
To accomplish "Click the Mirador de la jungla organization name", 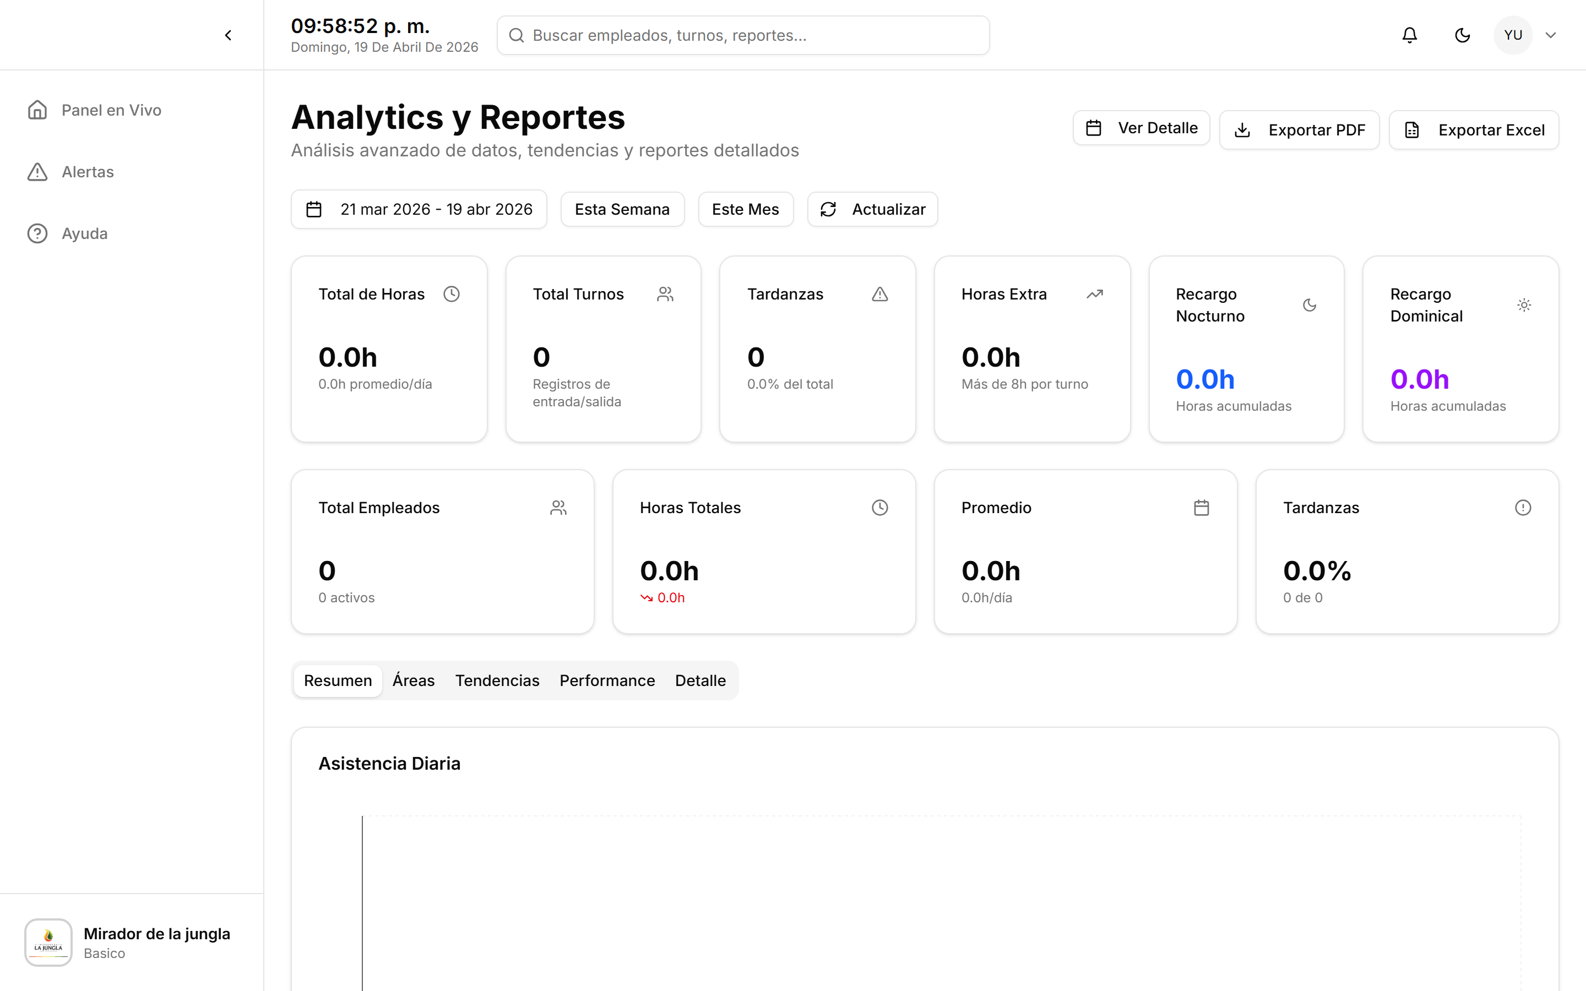I will (x=156, y=933).
